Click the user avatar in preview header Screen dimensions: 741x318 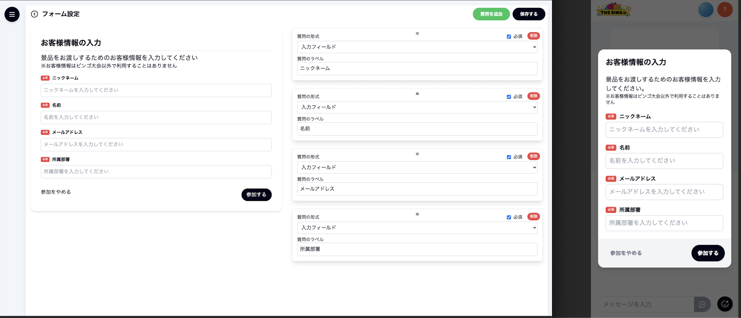(705, 10)
